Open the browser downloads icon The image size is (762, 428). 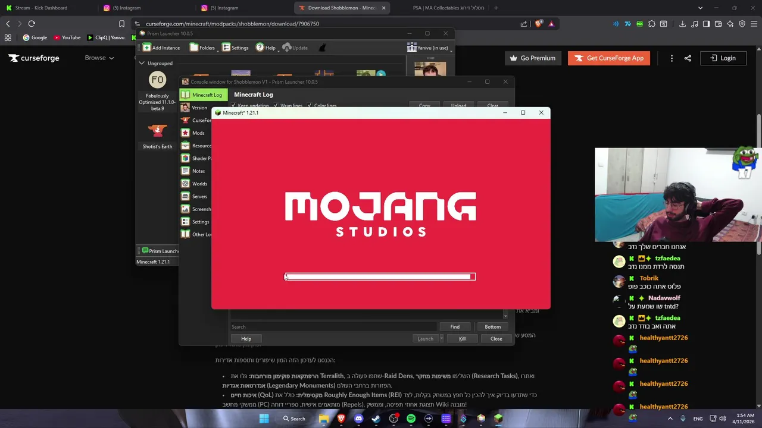[682, 24]
